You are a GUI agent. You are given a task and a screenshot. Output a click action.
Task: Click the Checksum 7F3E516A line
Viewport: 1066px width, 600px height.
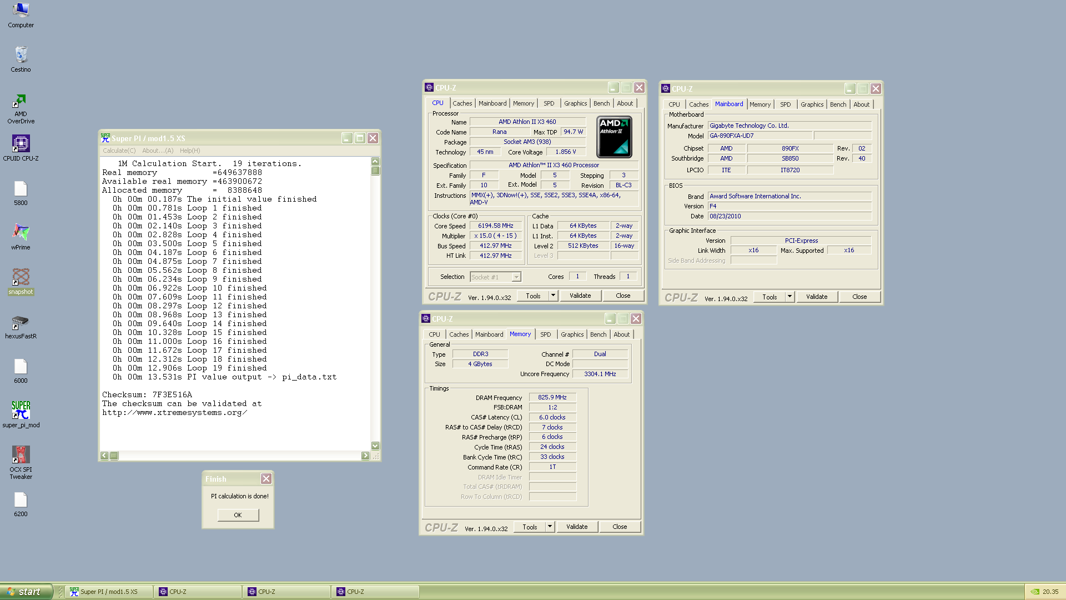[147, 394]
